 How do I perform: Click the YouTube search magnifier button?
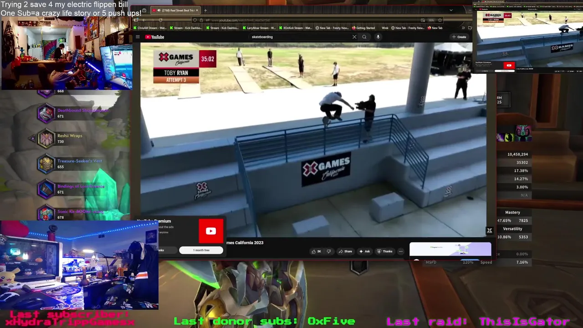(364, 37)
